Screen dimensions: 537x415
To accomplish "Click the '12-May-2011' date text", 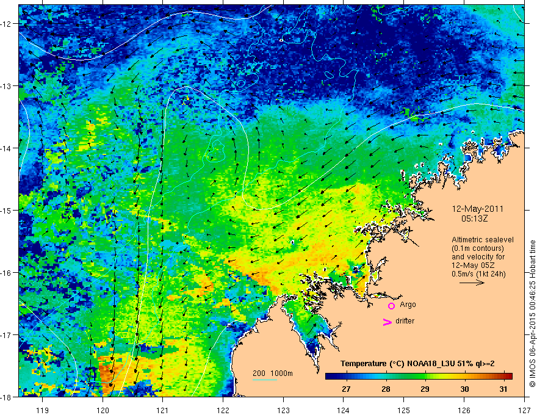I will (x=477, y=209).
